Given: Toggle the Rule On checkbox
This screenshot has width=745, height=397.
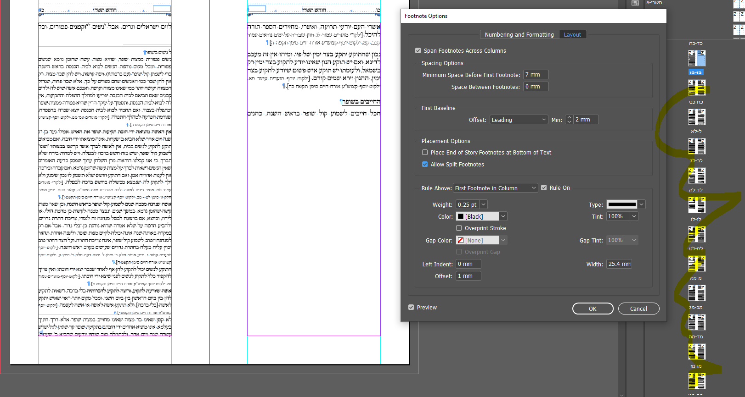Looking at the screenshot, I should click(544, 188).
